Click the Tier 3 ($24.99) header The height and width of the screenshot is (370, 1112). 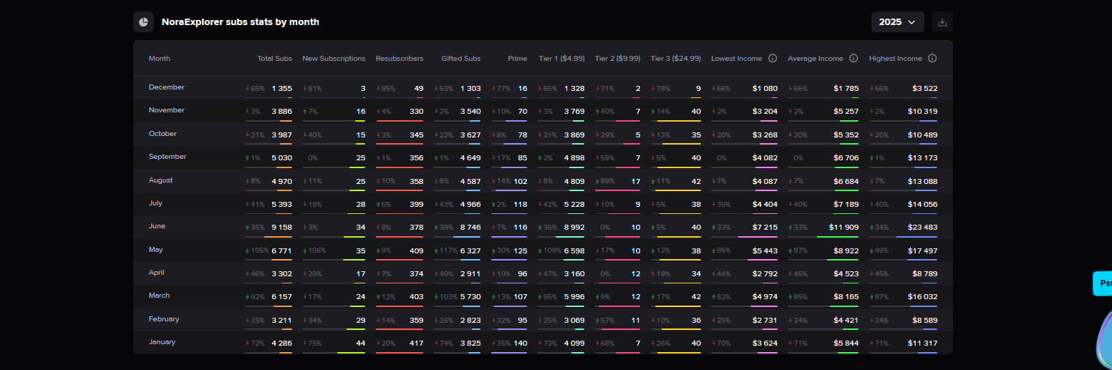point(676,59)
